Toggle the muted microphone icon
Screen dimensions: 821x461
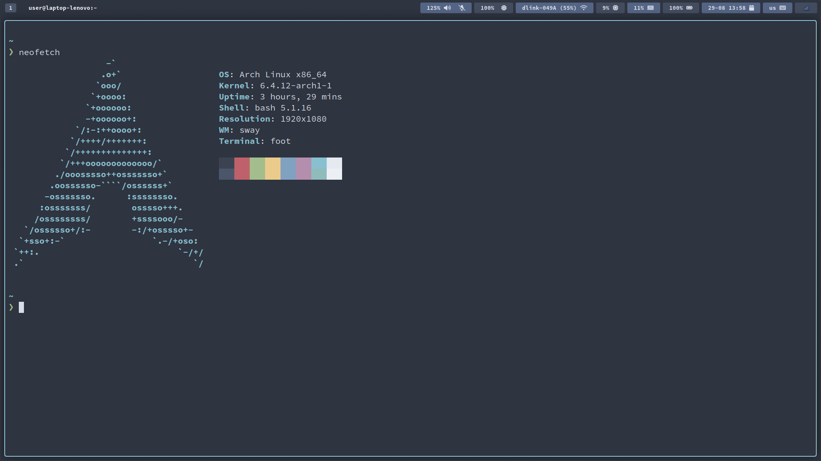pos(462,8)
